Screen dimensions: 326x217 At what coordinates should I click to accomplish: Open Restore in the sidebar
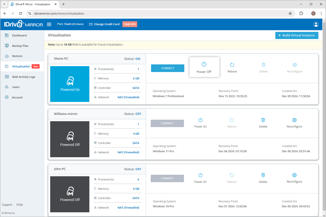17,56
